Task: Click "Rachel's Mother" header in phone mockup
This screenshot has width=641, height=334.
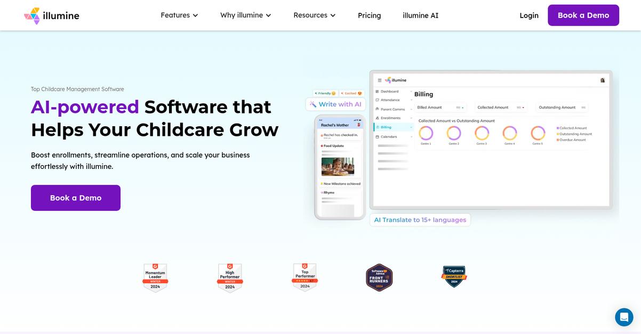Action: coord(335,125)
